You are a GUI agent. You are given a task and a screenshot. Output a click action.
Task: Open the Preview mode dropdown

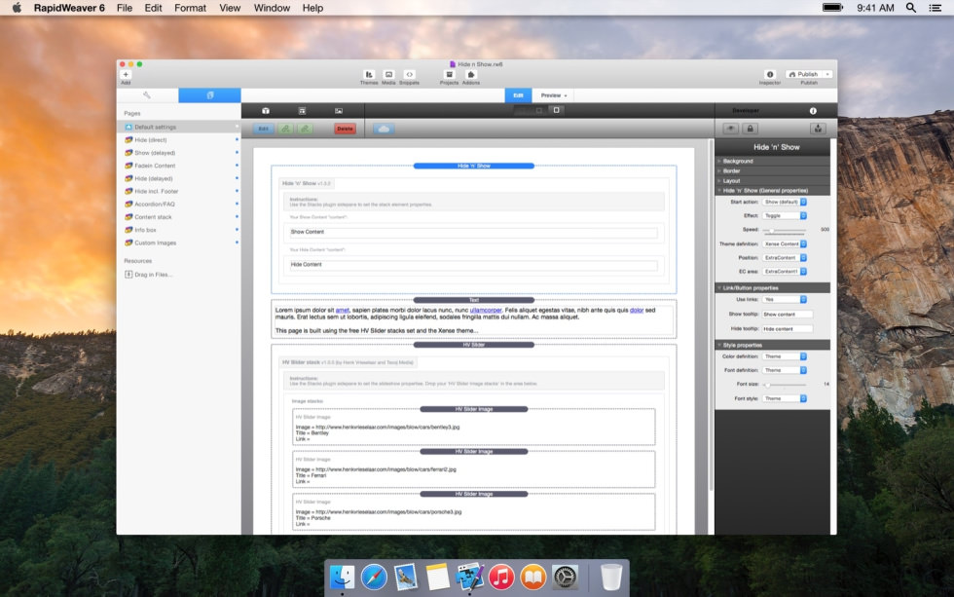pyautogui.click(x=554, y=95)
